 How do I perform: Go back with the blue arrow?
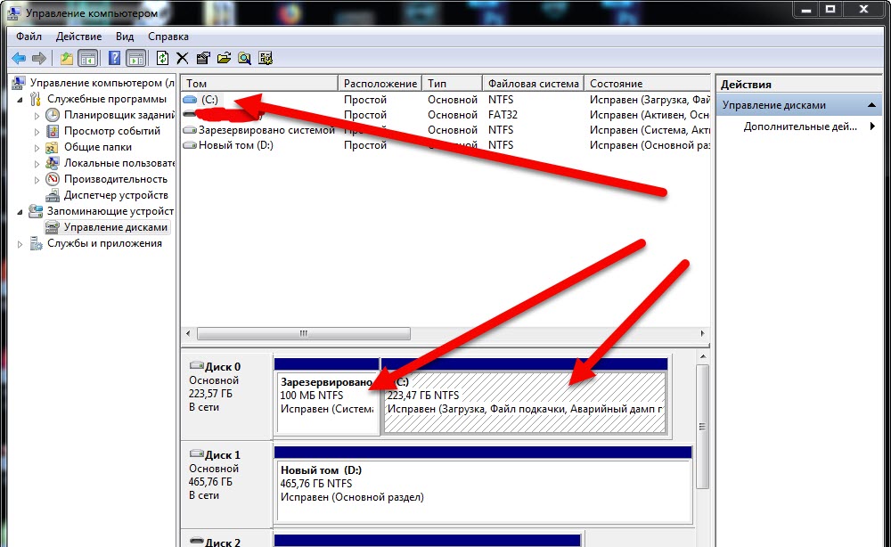click(x=19, y=58)
